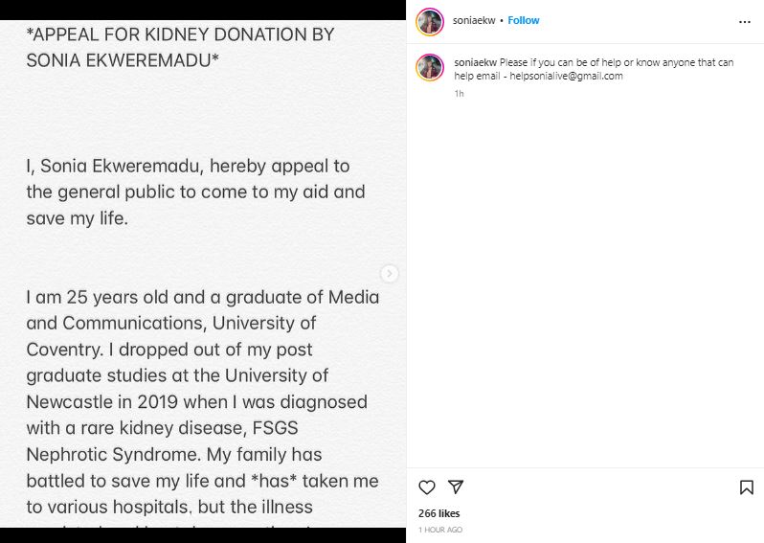Click the 1 HOUR AGO timestamp
The width and height of the screenshot is (764, 543).
click(x=440, y=530)
